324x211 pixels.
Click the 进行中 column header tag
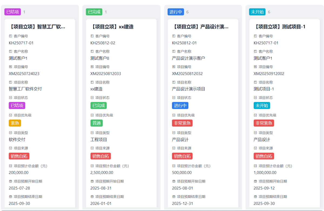(x=176, y=12)
